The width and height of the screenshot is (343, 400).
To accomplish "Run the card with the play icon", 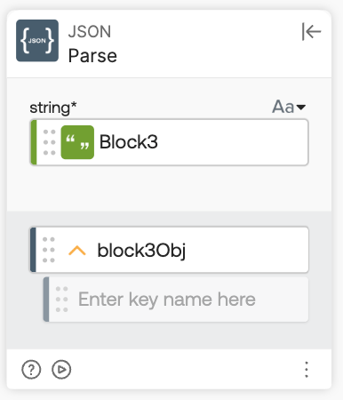I will tap(61, 370).
